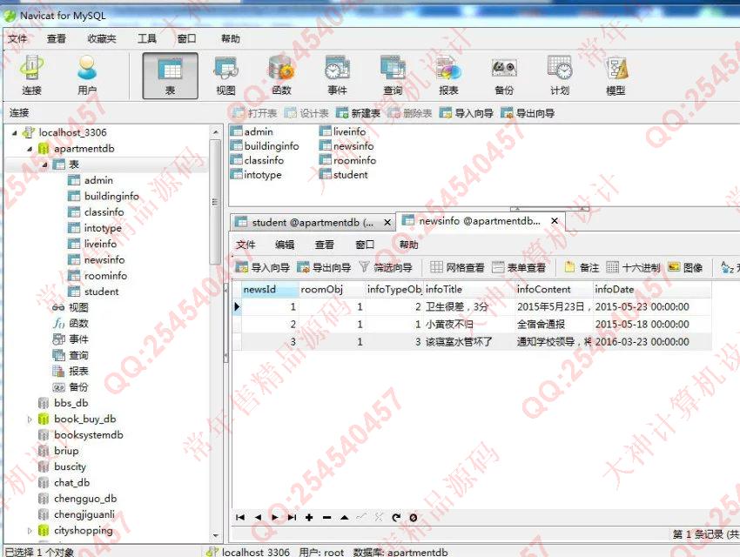Open the 事件 (Event) toolbar icon
The width and height of the screenshot is (740, 557).
pyautogui.click(x=337, y=76)
